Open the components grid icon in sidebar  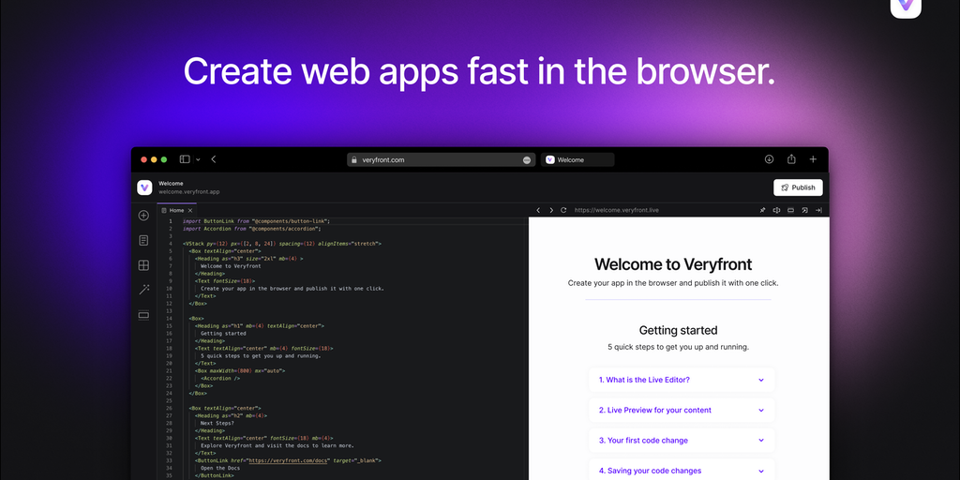(x=143, y=265)
